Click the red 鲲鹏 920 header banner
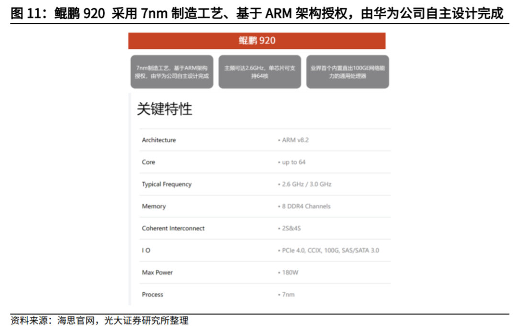Image resolution: width=517 pixels, height=332 pixels. pyautogui.click(x=257, y=41)
